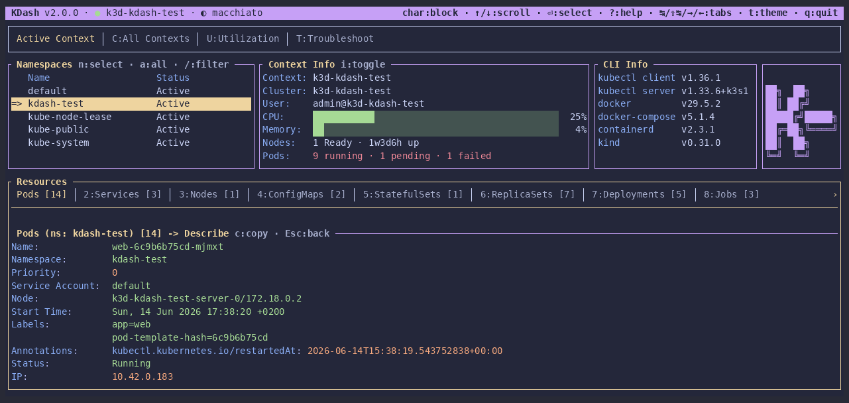Select the Pods [14] resource tab
The width and height of the screenshot is (849, 403).
coord(42,195)
